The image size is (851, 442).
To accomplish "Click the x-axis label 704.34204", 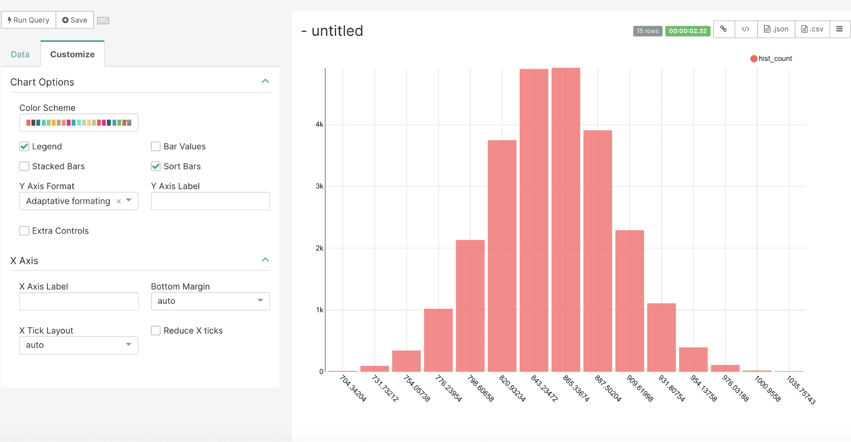I will pyautogui.click(x=353, y=388).
